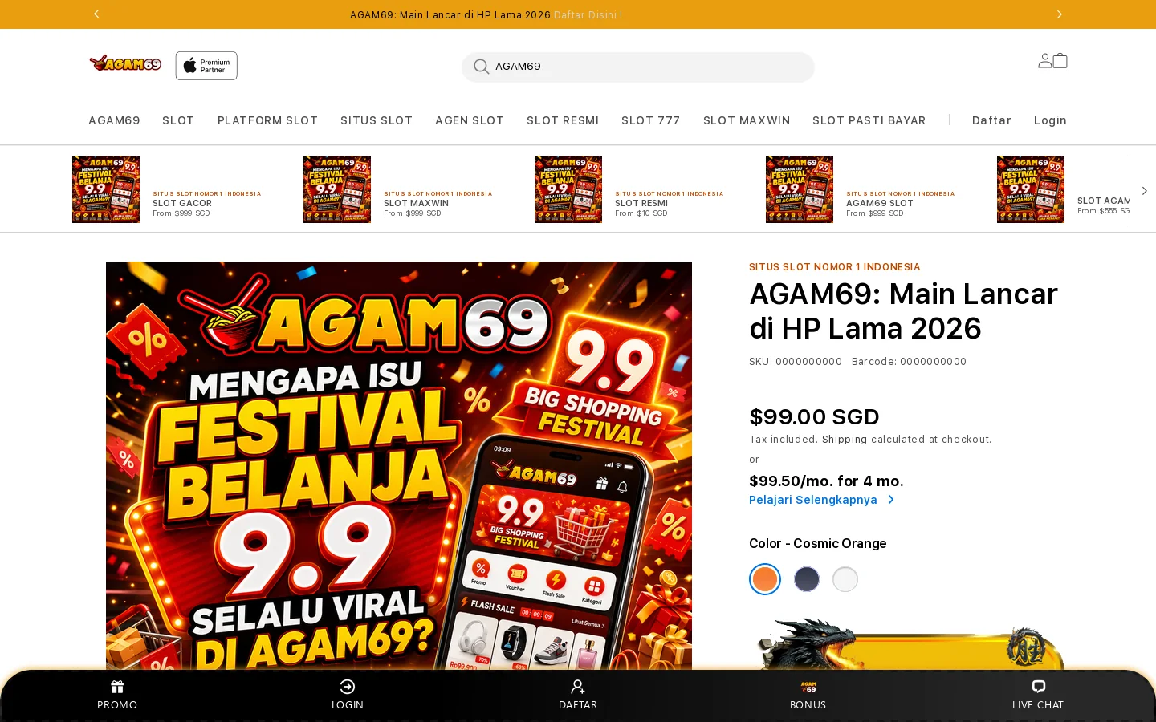Click Daftar Disini link in top banner
Screen dimensions: 1156x722
(588, 14)
